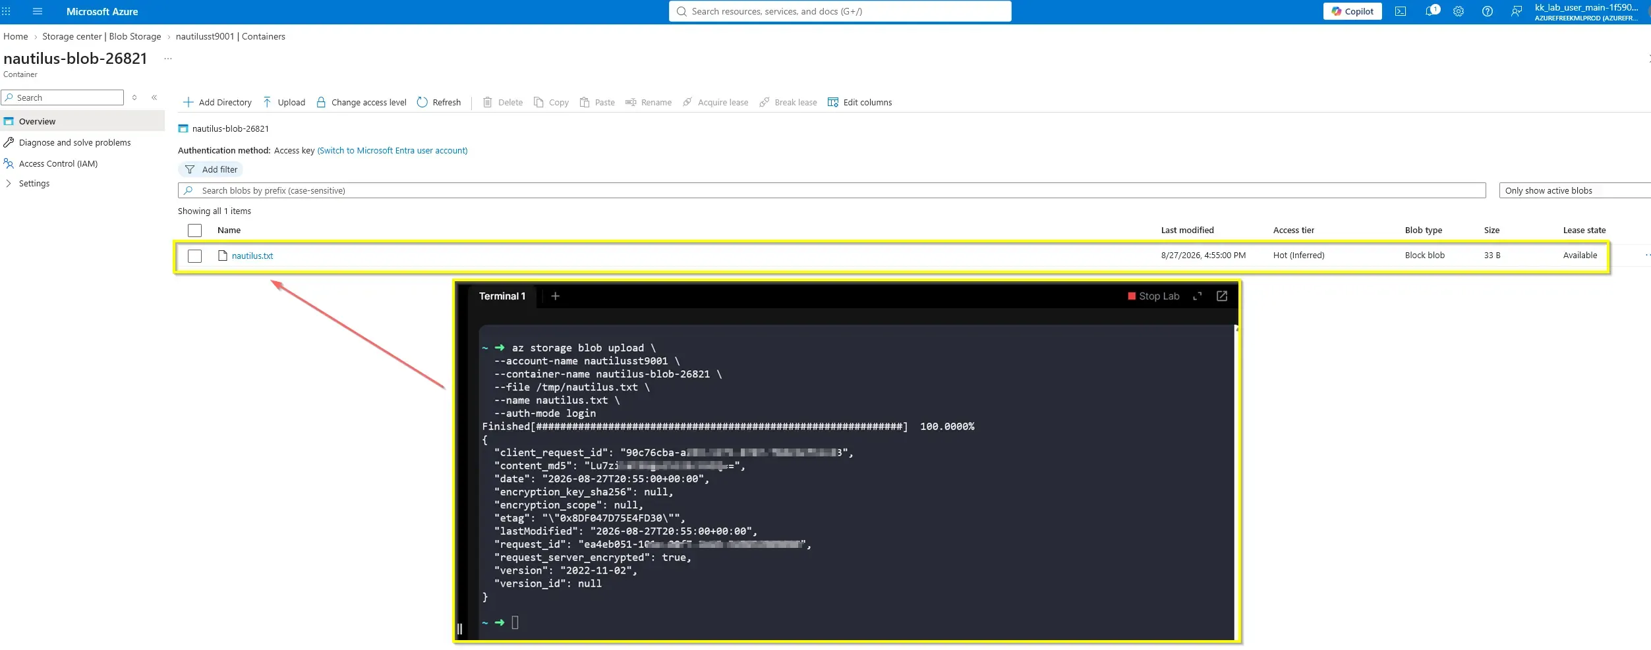Image resolution: width=1651 pixels, height=650 pixels.
Task: Click Add Directory in toolbar
Action: (x=217, y=102)
